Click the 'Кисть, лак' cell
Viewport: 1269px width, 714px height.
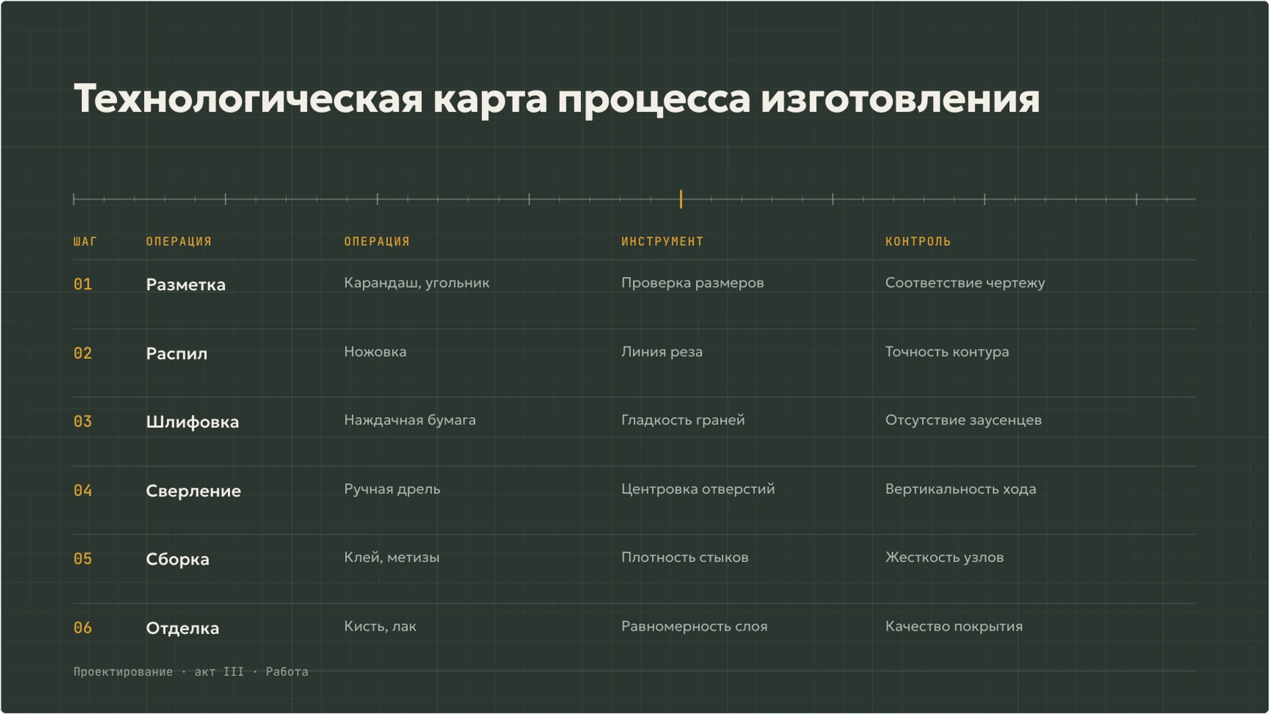380,626
